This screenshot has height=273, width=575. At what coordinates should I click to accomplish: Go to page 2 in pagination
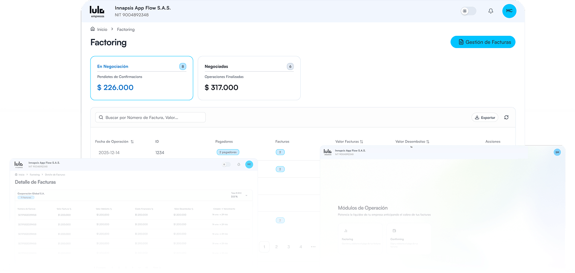[x=276, y=247]
